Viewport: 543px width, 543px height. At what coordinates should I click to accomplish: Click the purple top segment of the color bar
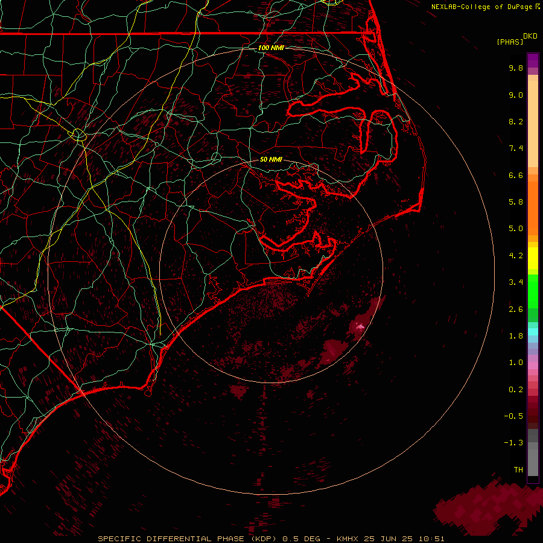coord(533,60)
